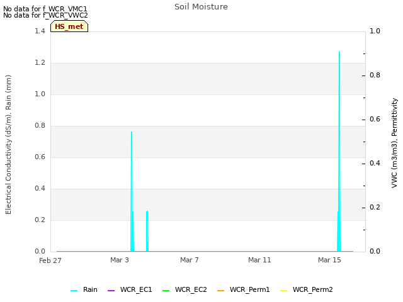
Task: Click the Mar 11 x-axis label
Action: (x=259, y=260)
